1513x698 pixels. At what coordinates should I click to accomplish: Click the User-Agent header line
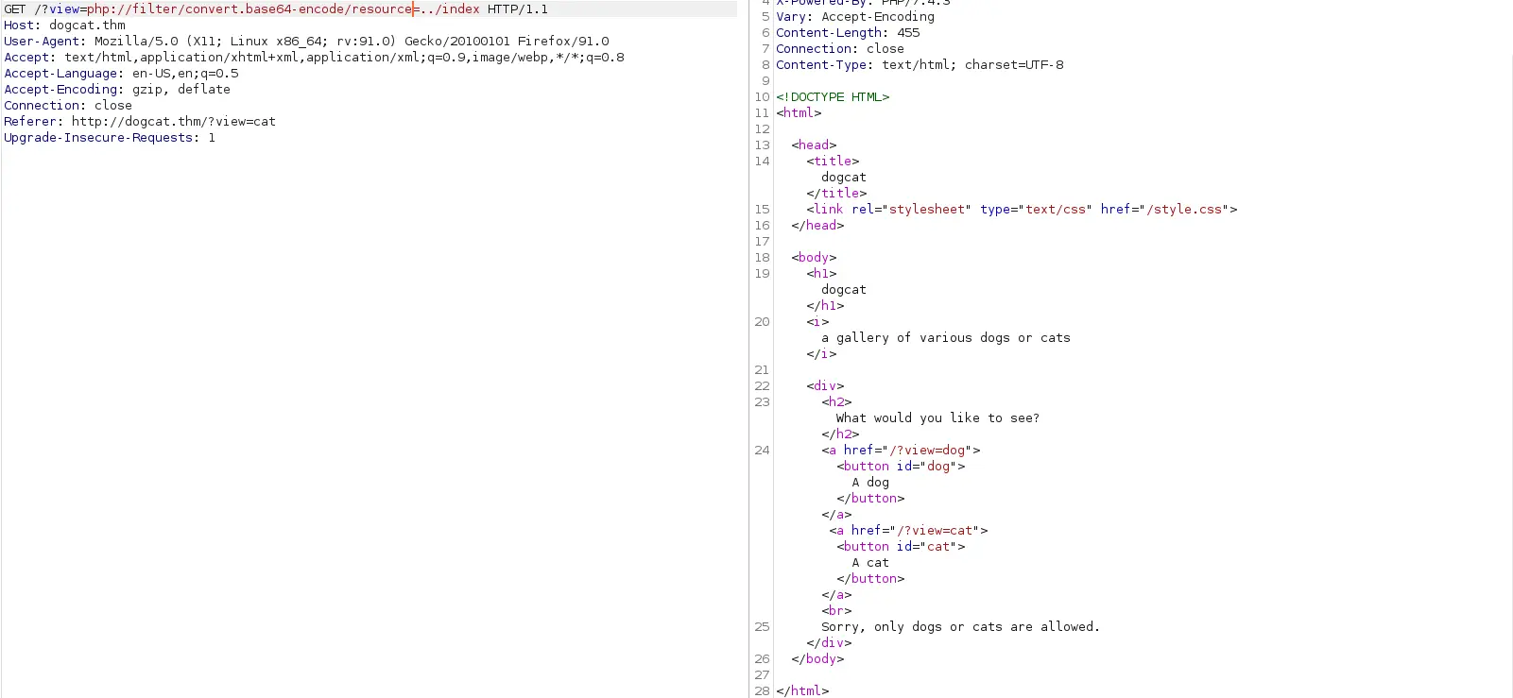coord(306,42)
